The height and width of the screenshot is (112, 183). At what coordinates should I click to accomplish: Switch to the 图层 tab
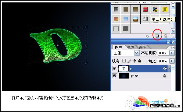(x=118, y=47)
